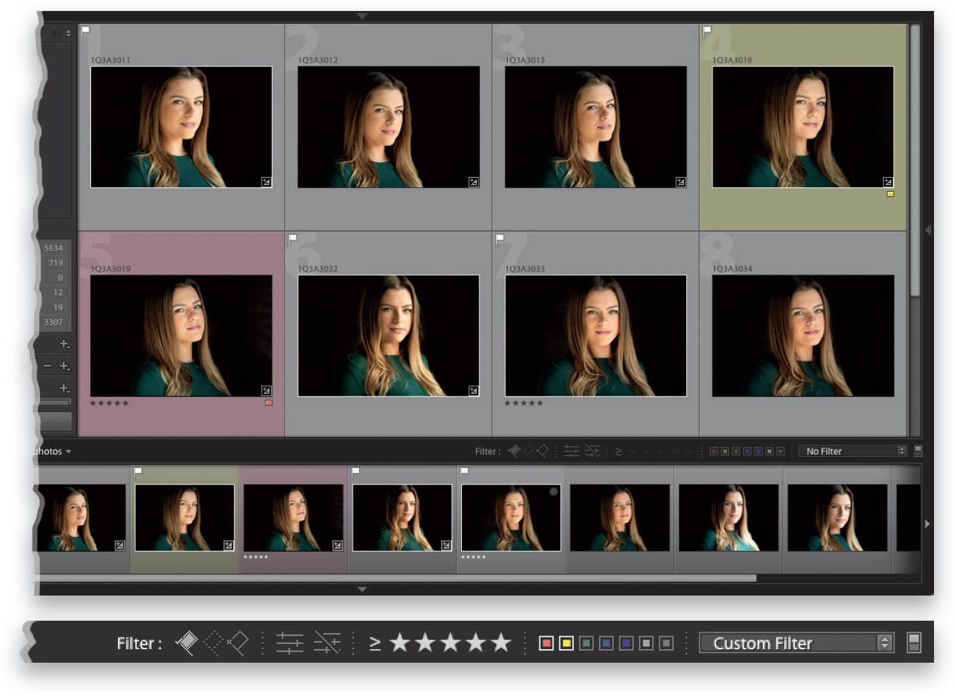Filter by green label in enlarged bar
Viewport: 956px width, 695px height.
coord(586,643)
